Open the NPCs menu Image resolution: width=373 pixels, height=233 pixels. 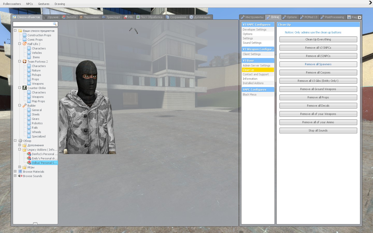coord(30,4)
